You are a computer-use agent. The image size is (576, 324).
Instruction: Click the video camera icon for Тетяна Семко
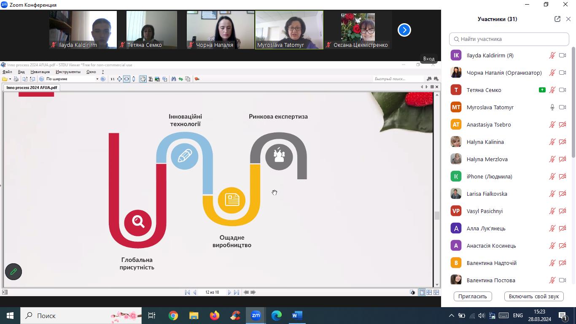[x=562, y=90]
